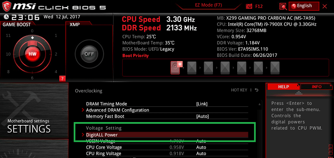The height and width of the screenshot is (158, 334).
Task: Select the first hard drive boot device icon
Action: pyautogui.click(x=175, y=68)
